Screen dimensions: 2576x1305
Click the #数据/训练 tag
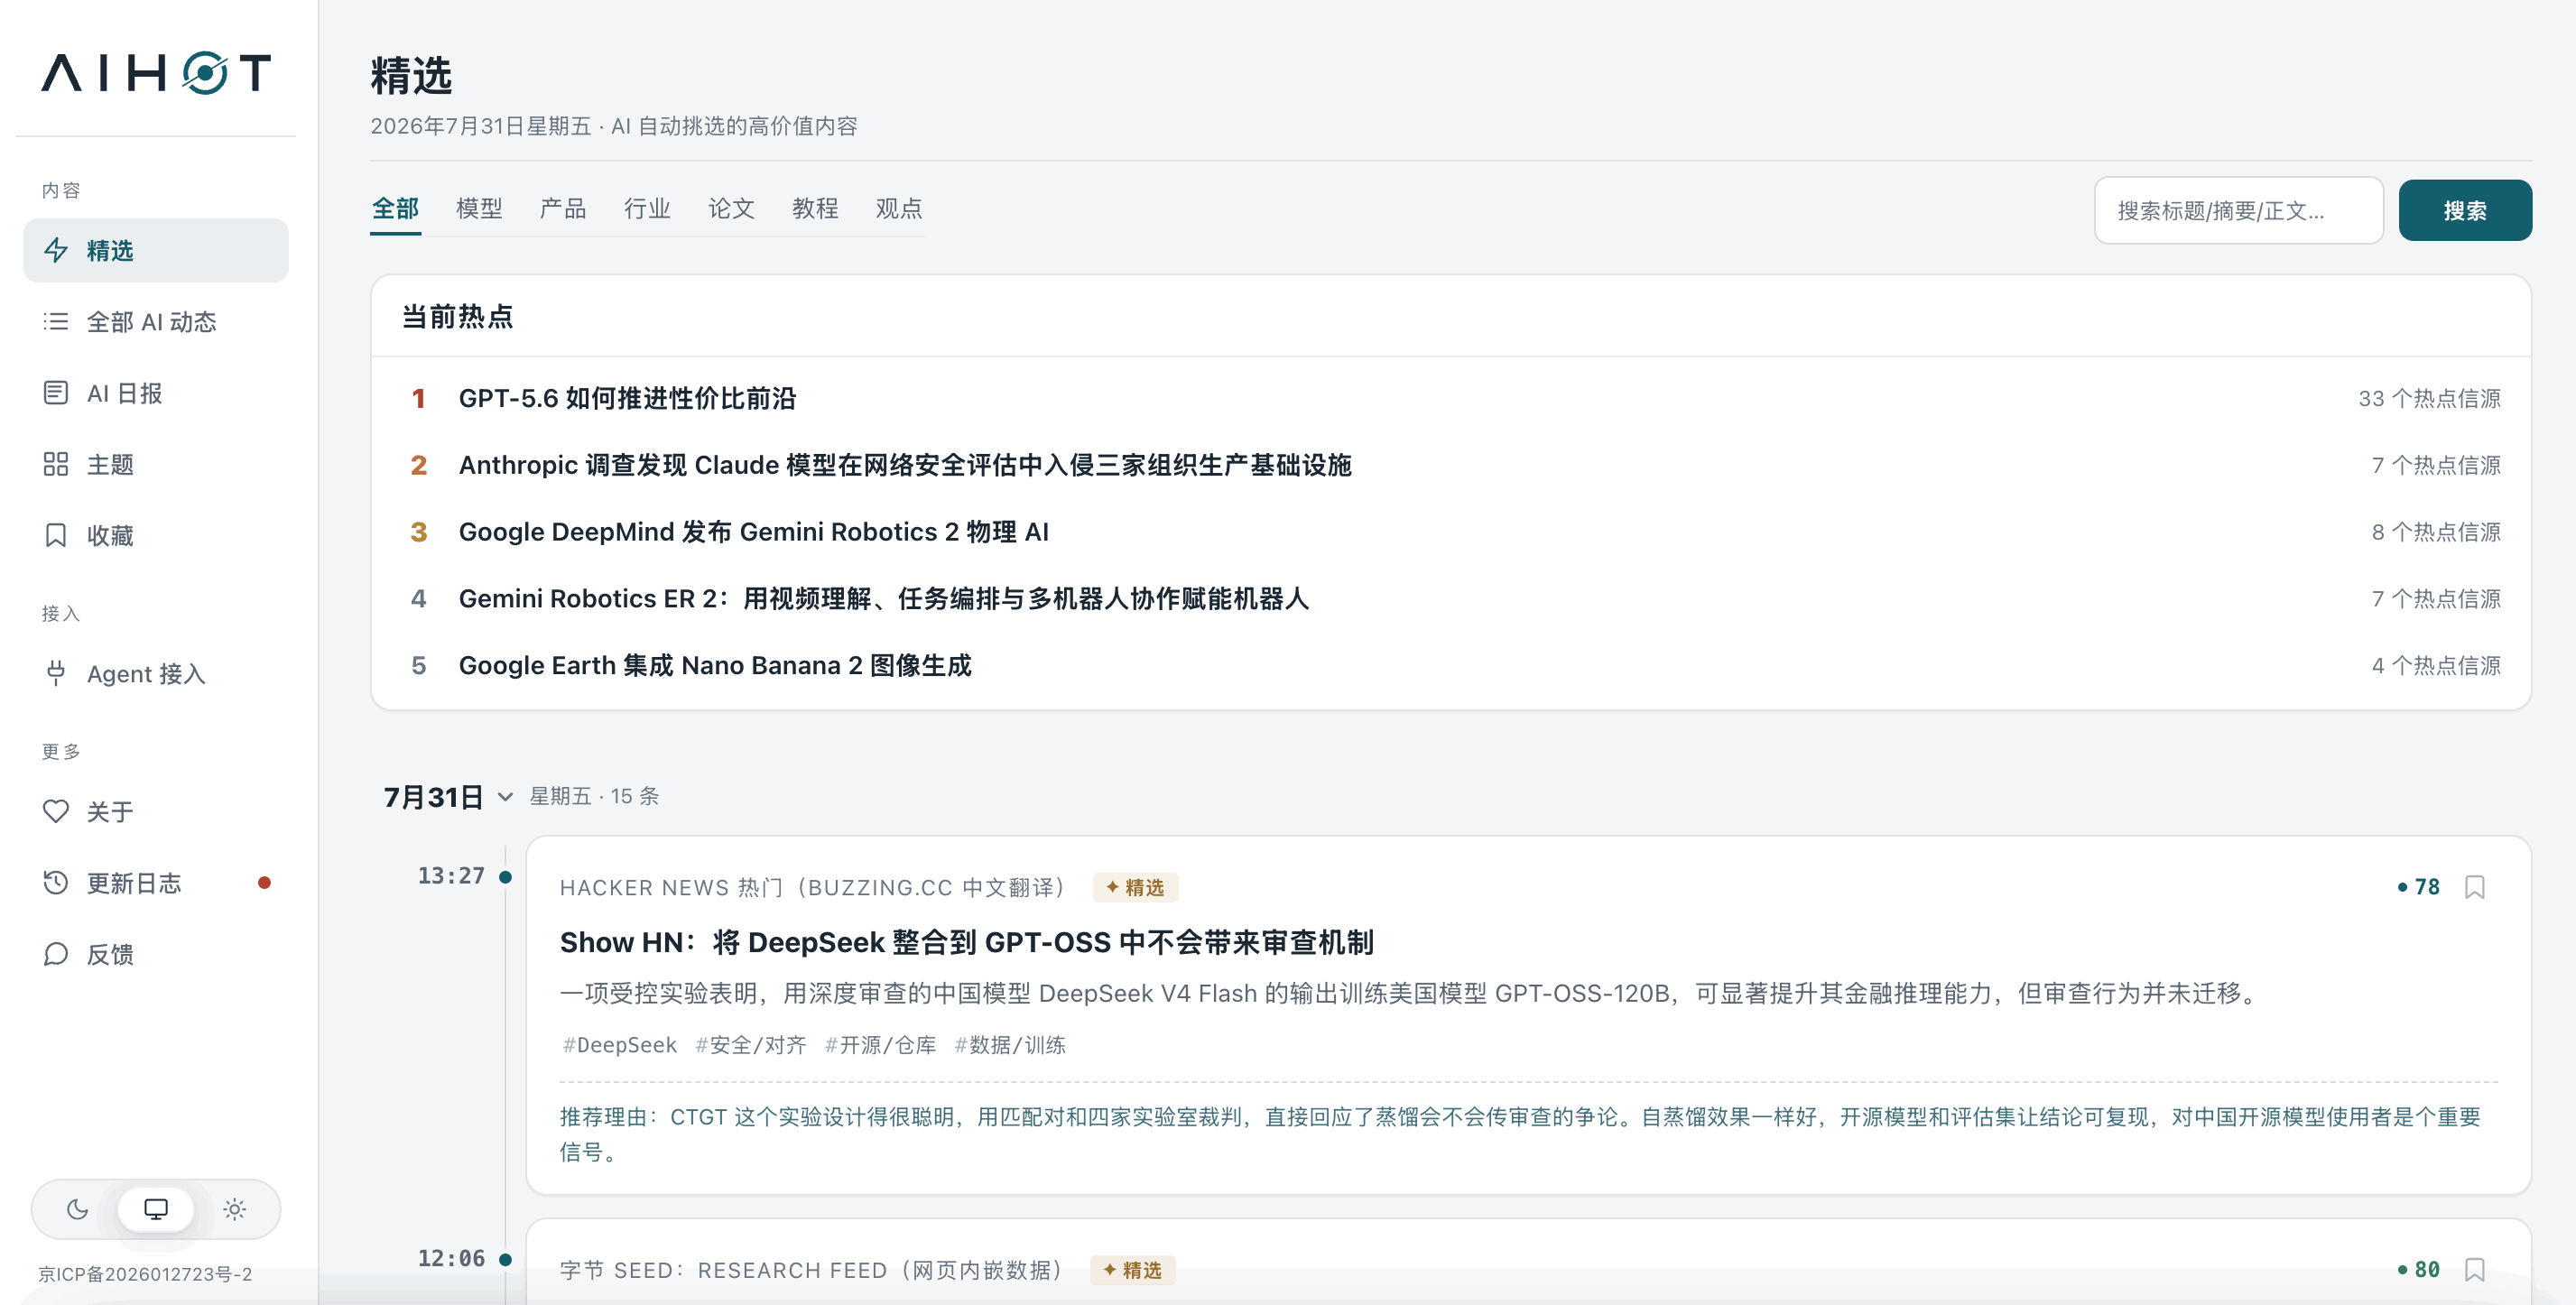[1010, 1045]
